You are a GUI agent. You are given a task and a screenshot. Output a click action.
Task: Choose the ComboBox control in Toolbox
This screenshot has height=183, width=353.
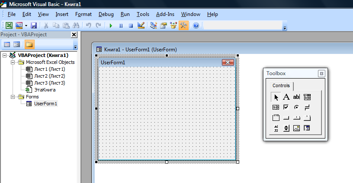(x=307, y=97)
